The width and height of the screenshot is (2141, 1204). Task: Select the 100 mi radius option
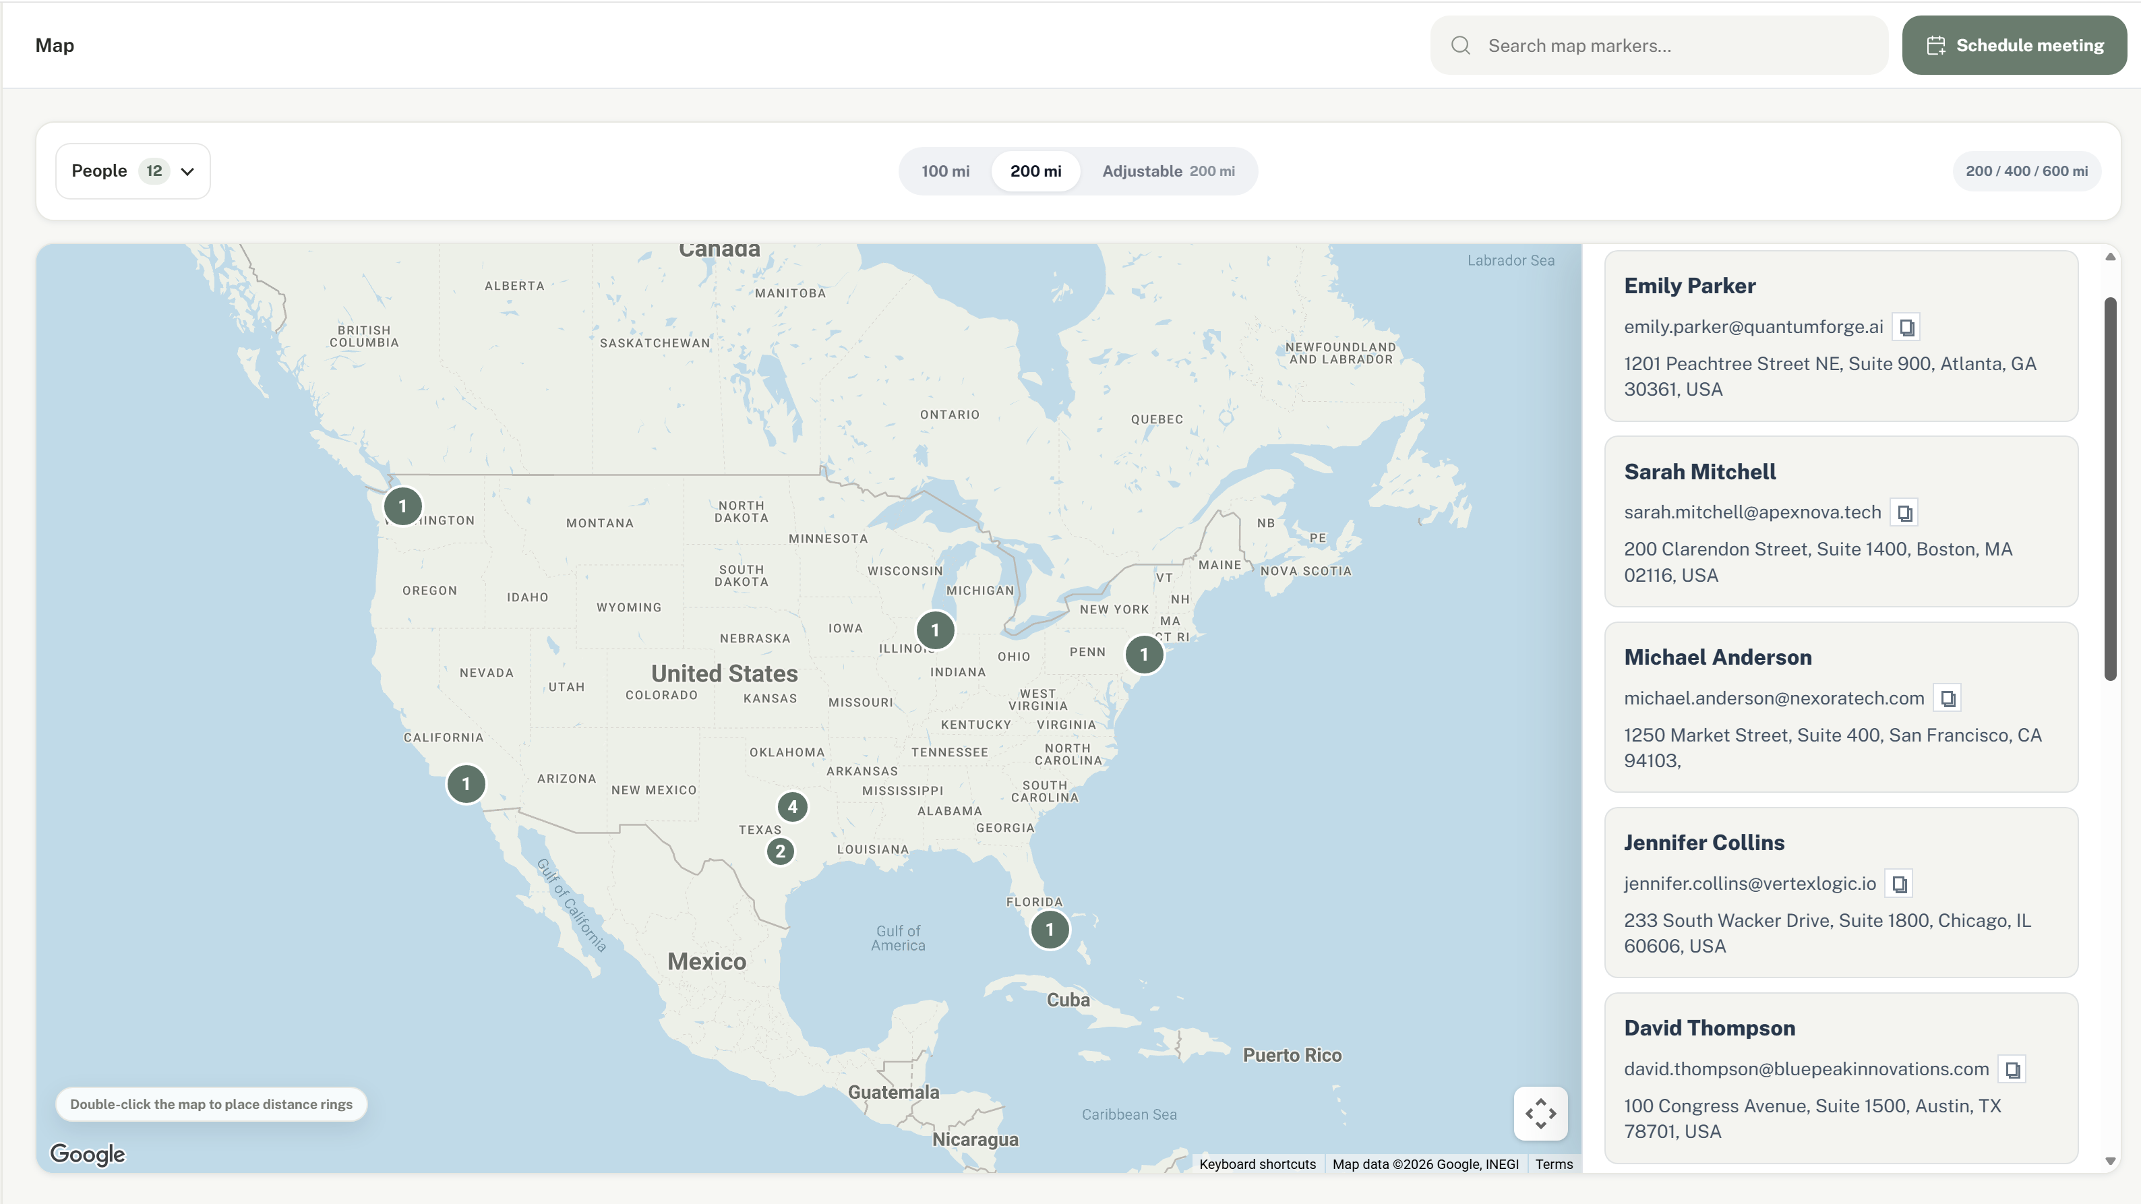945,171
